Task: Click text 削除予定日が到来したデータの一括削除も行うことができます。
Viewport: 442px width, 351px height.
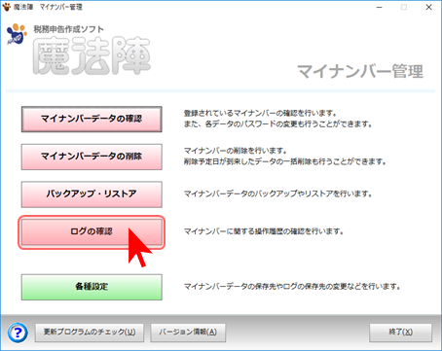Action: click(285, 161)
